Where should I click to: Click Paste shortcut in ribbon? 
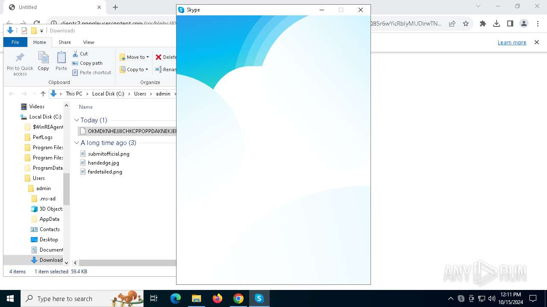pos(91,72)
